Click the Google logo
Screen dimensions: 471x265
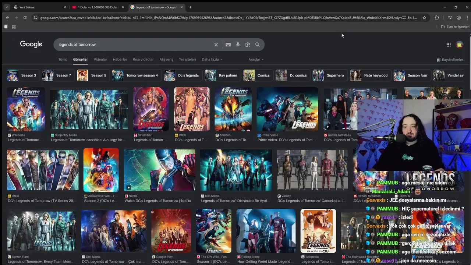point(31,44)
